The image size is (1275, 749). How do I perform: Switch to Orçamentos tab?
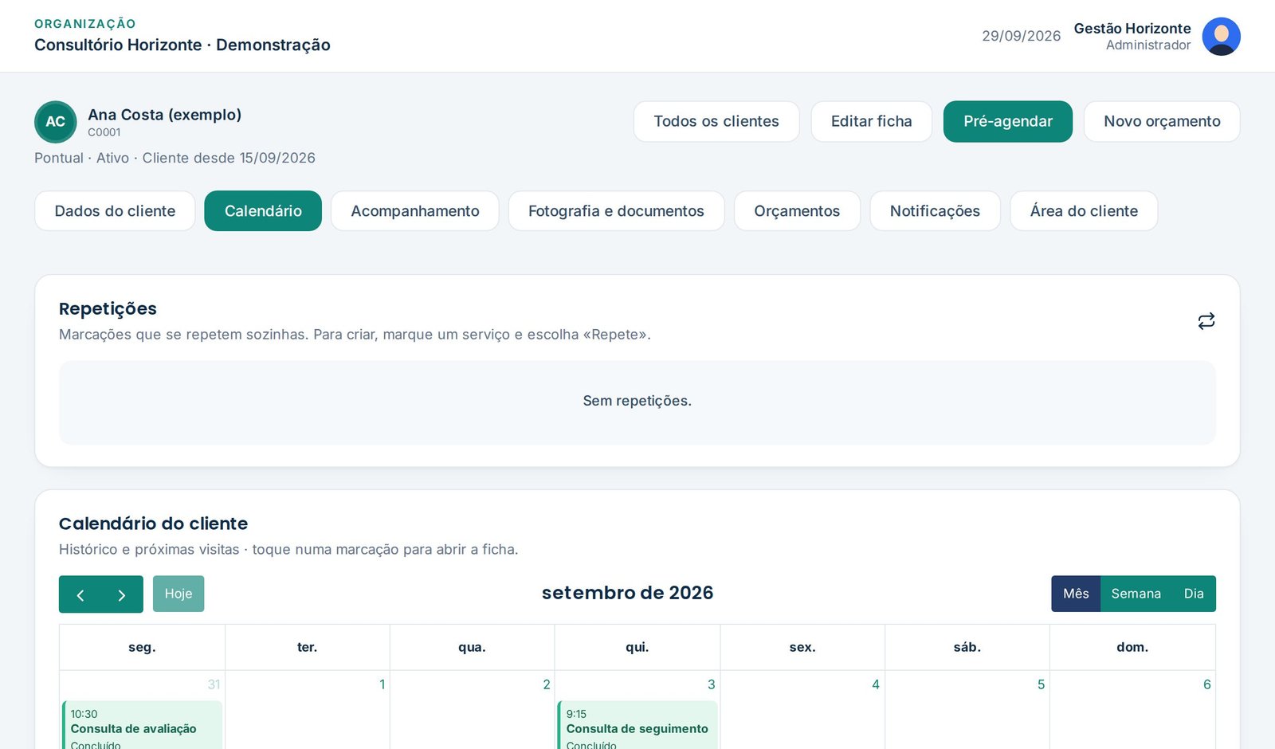(x=797, y=211)
